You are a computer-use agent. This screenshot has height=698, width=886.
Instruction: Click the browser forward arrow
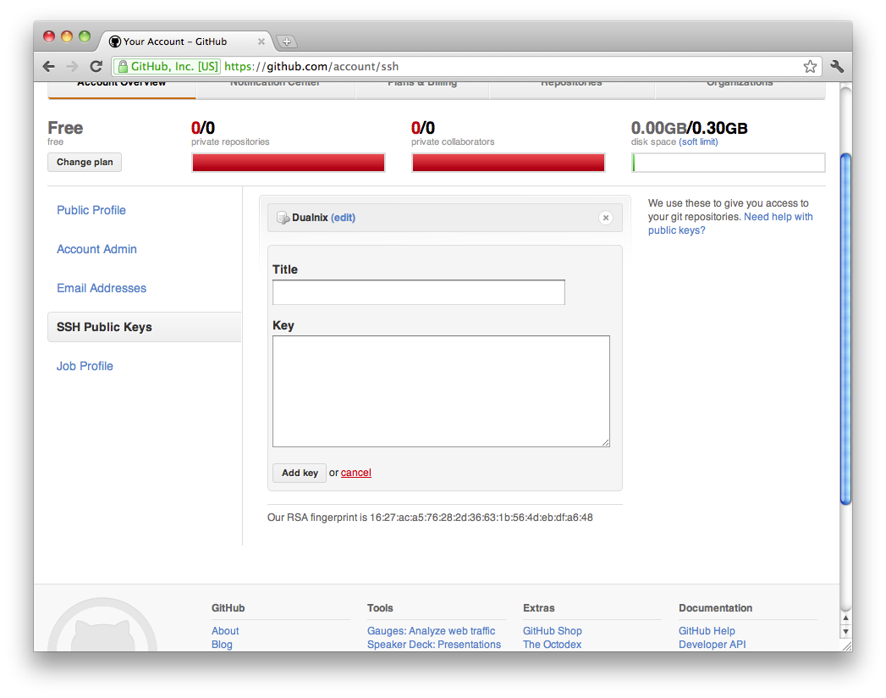click(72, 66)
